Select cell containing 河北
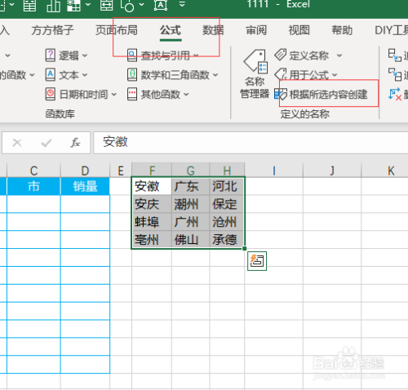Viewport: 408px width, 390px height. point(227,186)
